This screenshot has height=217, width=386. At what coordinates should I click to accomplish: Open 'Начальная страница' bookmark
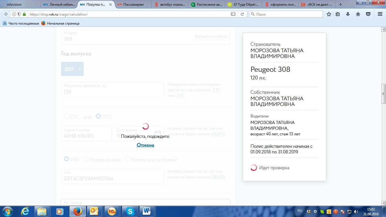coord(60,23)
